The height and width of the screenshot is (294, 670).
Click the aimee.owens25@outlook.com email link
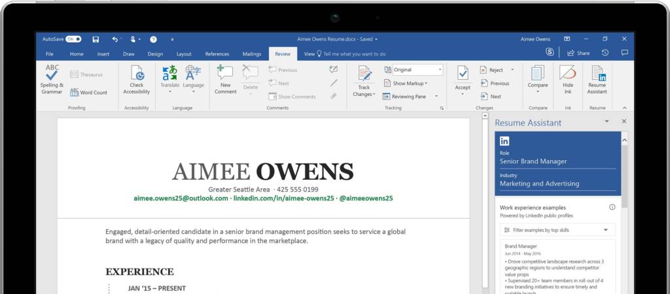click(181, 199)
